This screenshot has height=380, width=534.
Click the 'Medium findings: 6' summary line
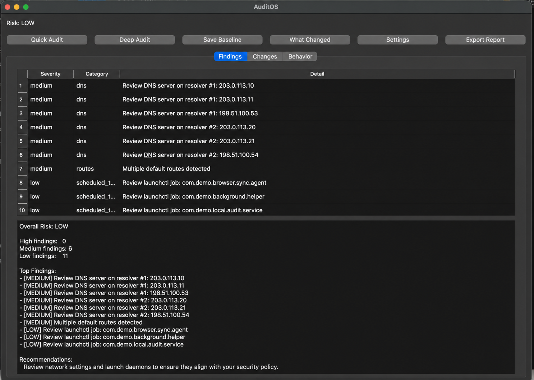coord(46,249)
